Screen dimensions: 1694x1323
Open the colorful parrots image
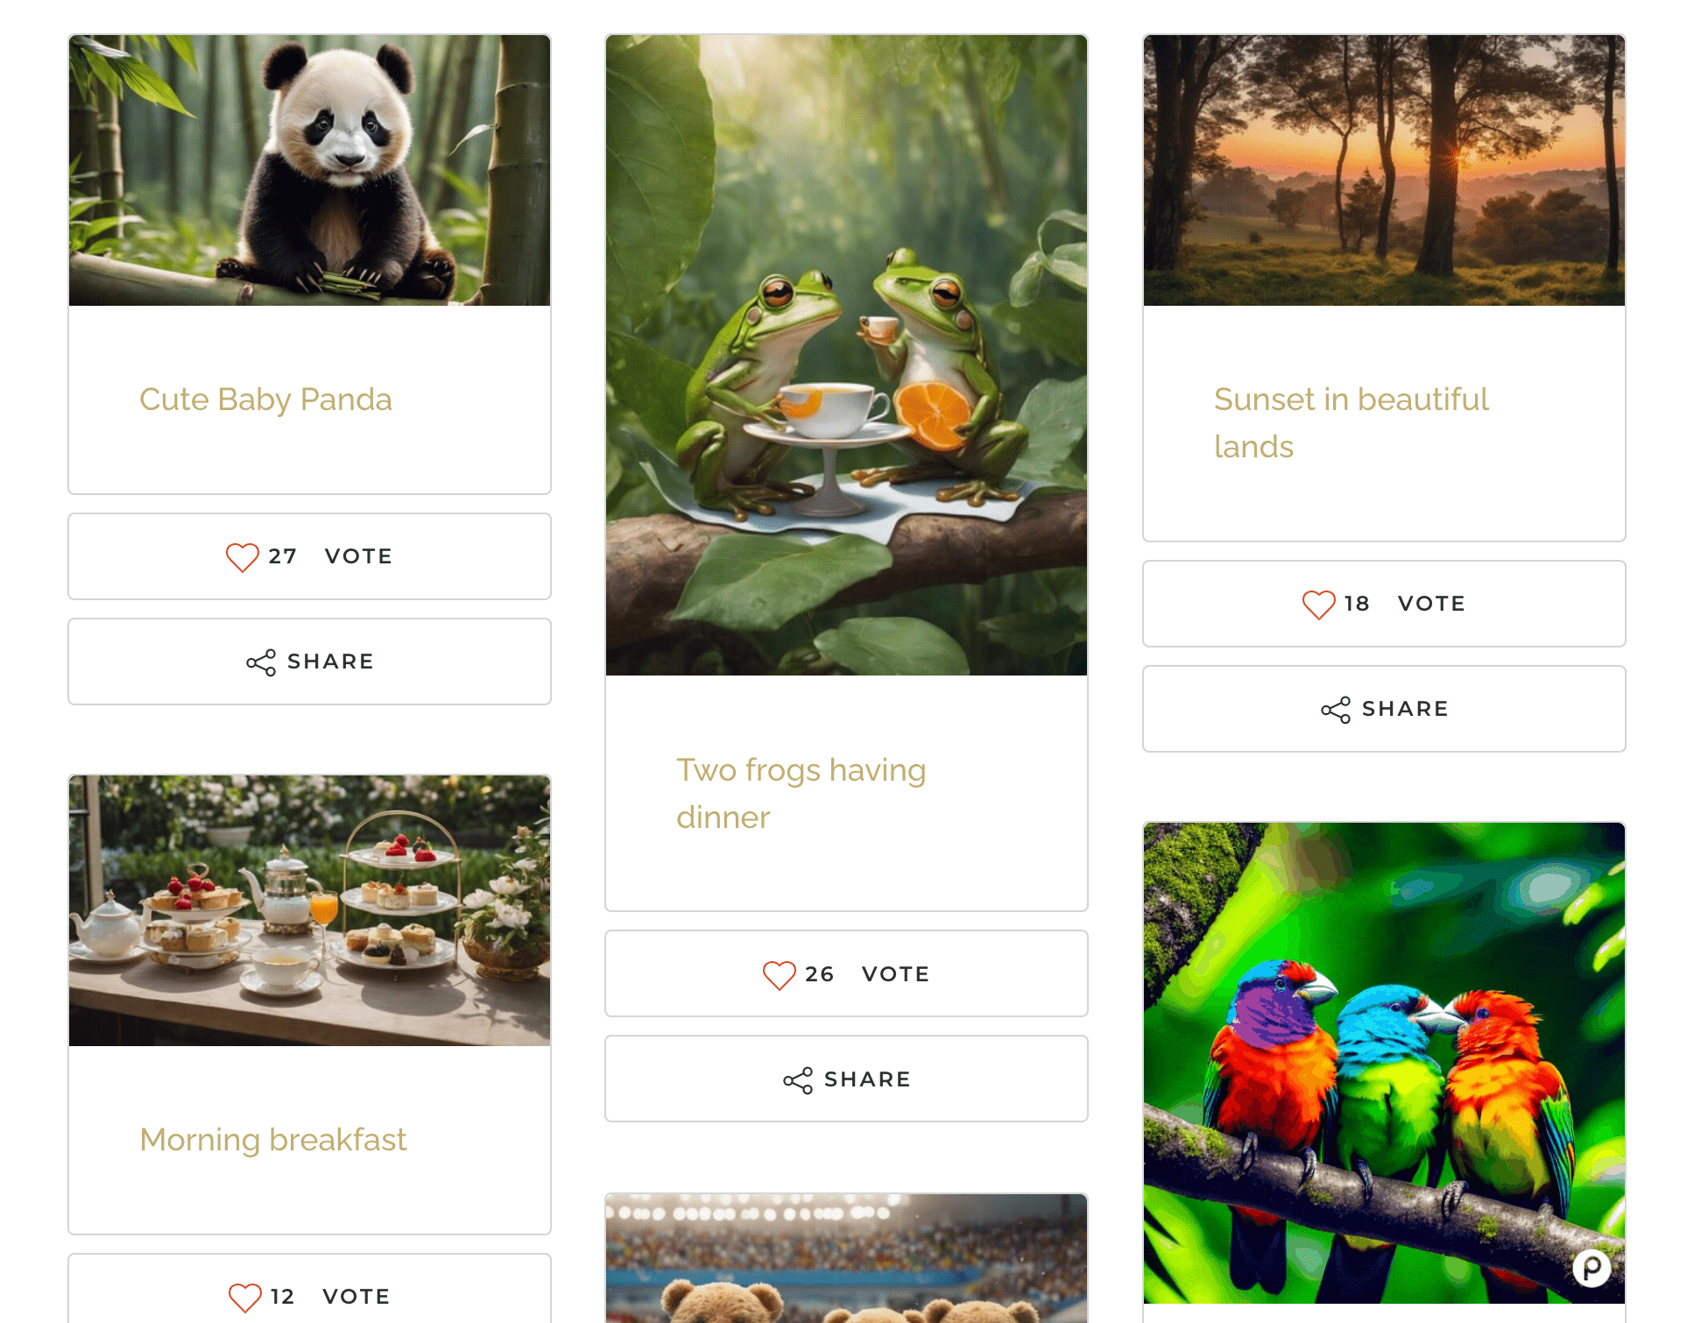[1384, 1063]
